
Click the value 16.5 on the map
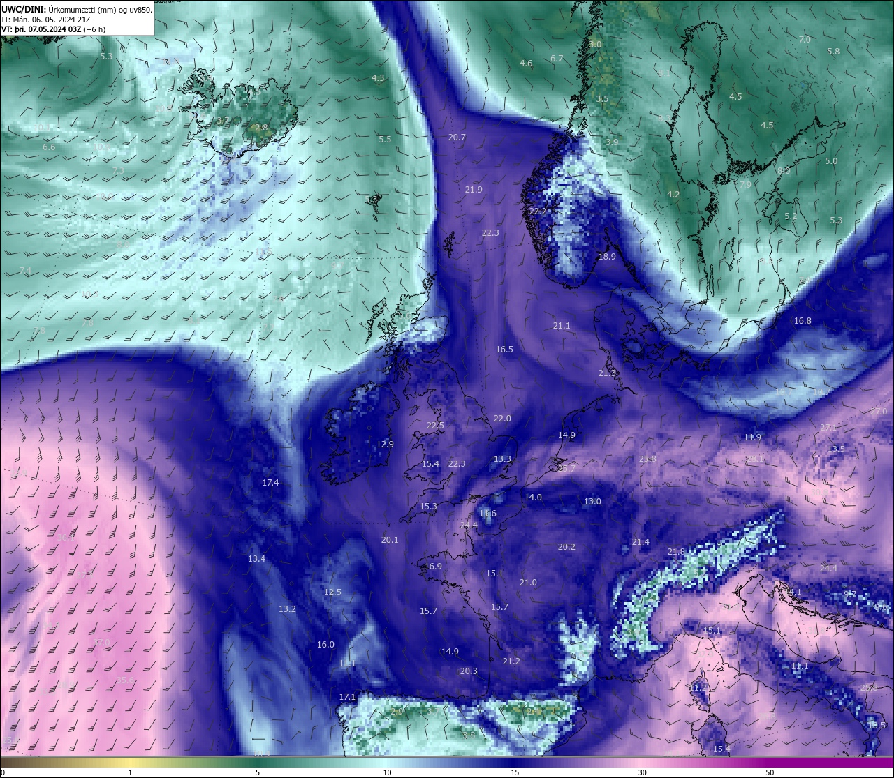tap(504, 350)
